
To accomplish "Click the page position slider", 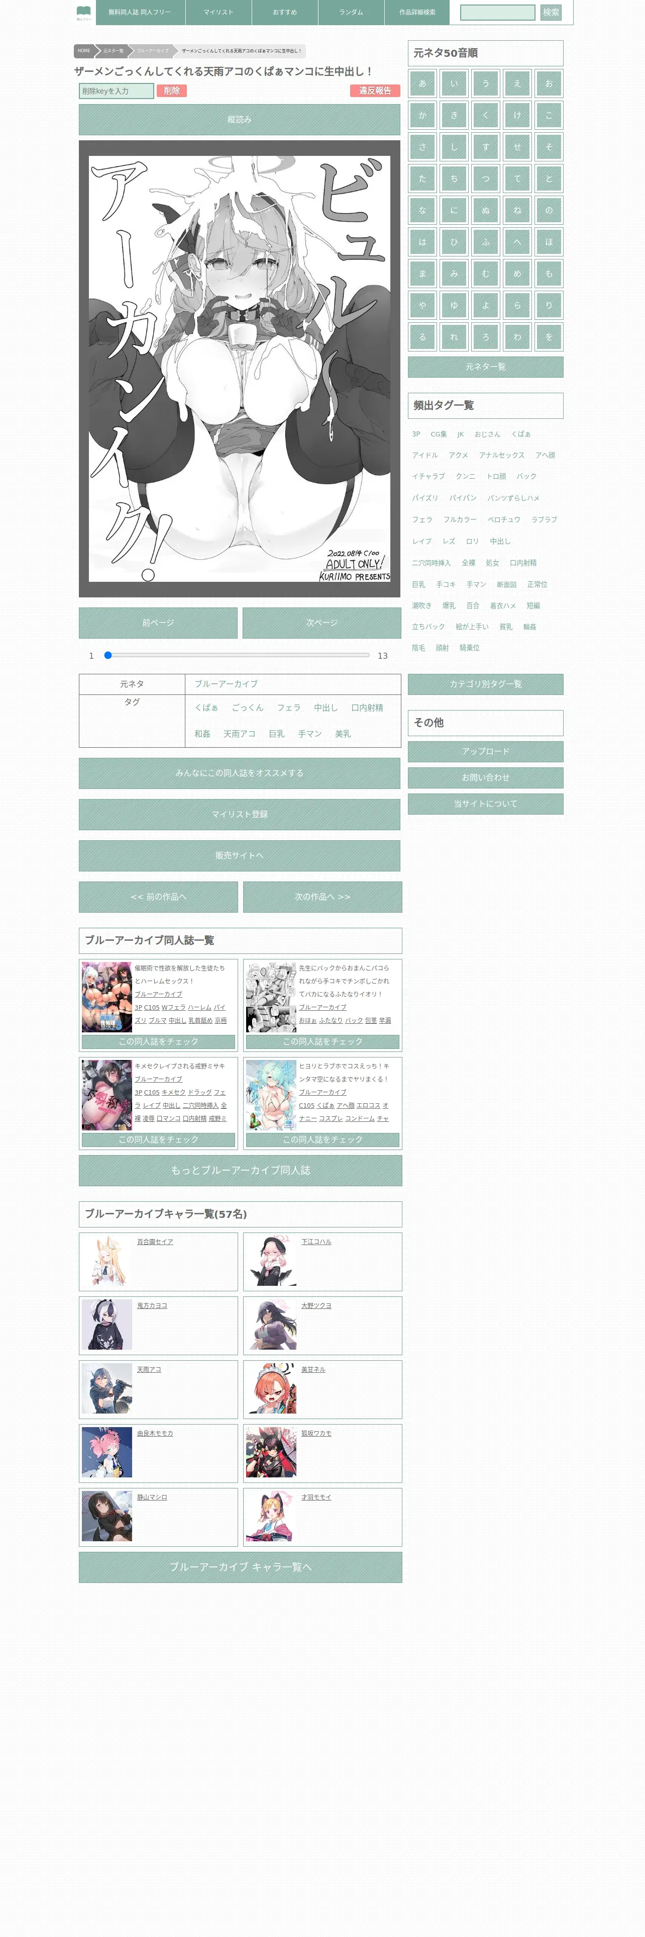I will click(x=237, y=655).
